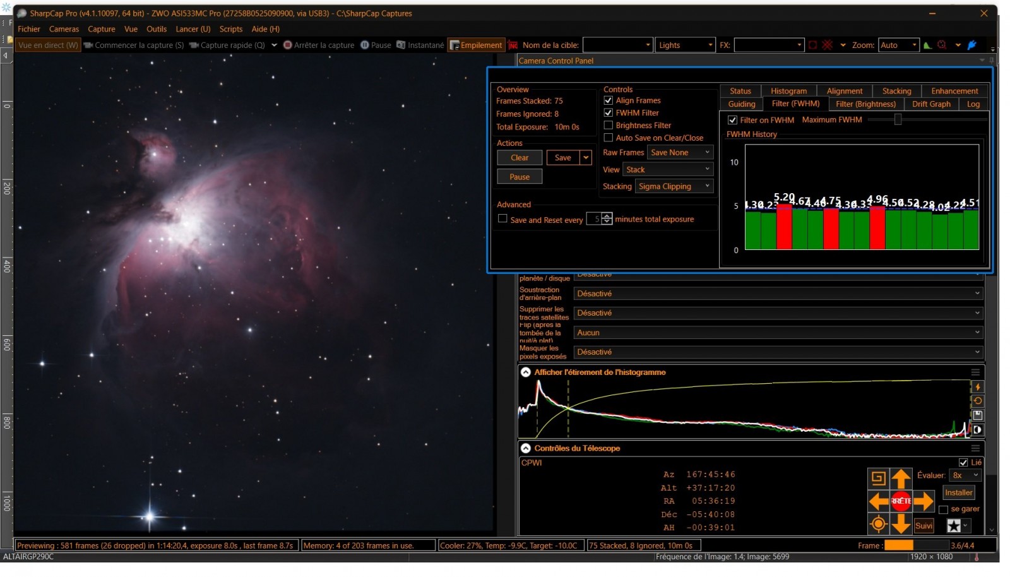Viewport: 1010px width, 577px height.
Task: Open the Outils menu
Action: pos(157,29)
